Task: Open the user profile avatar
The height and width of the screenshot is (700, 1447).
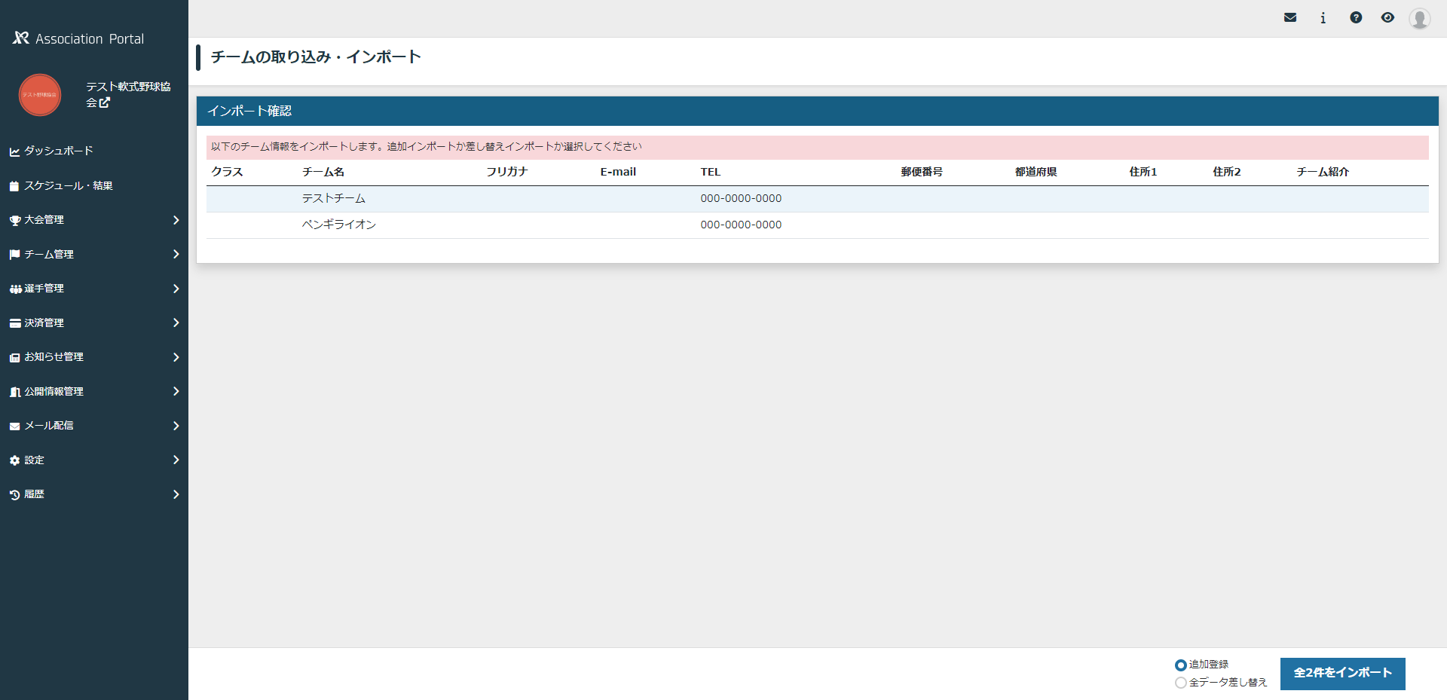Action: (x=1420, y=18)
